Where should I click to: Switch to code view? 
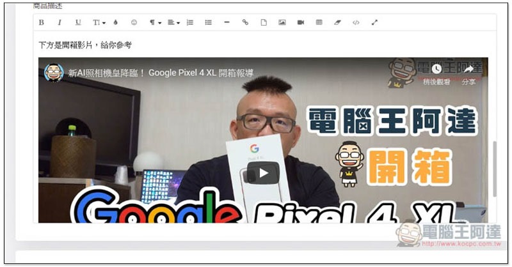click(356, 22)
